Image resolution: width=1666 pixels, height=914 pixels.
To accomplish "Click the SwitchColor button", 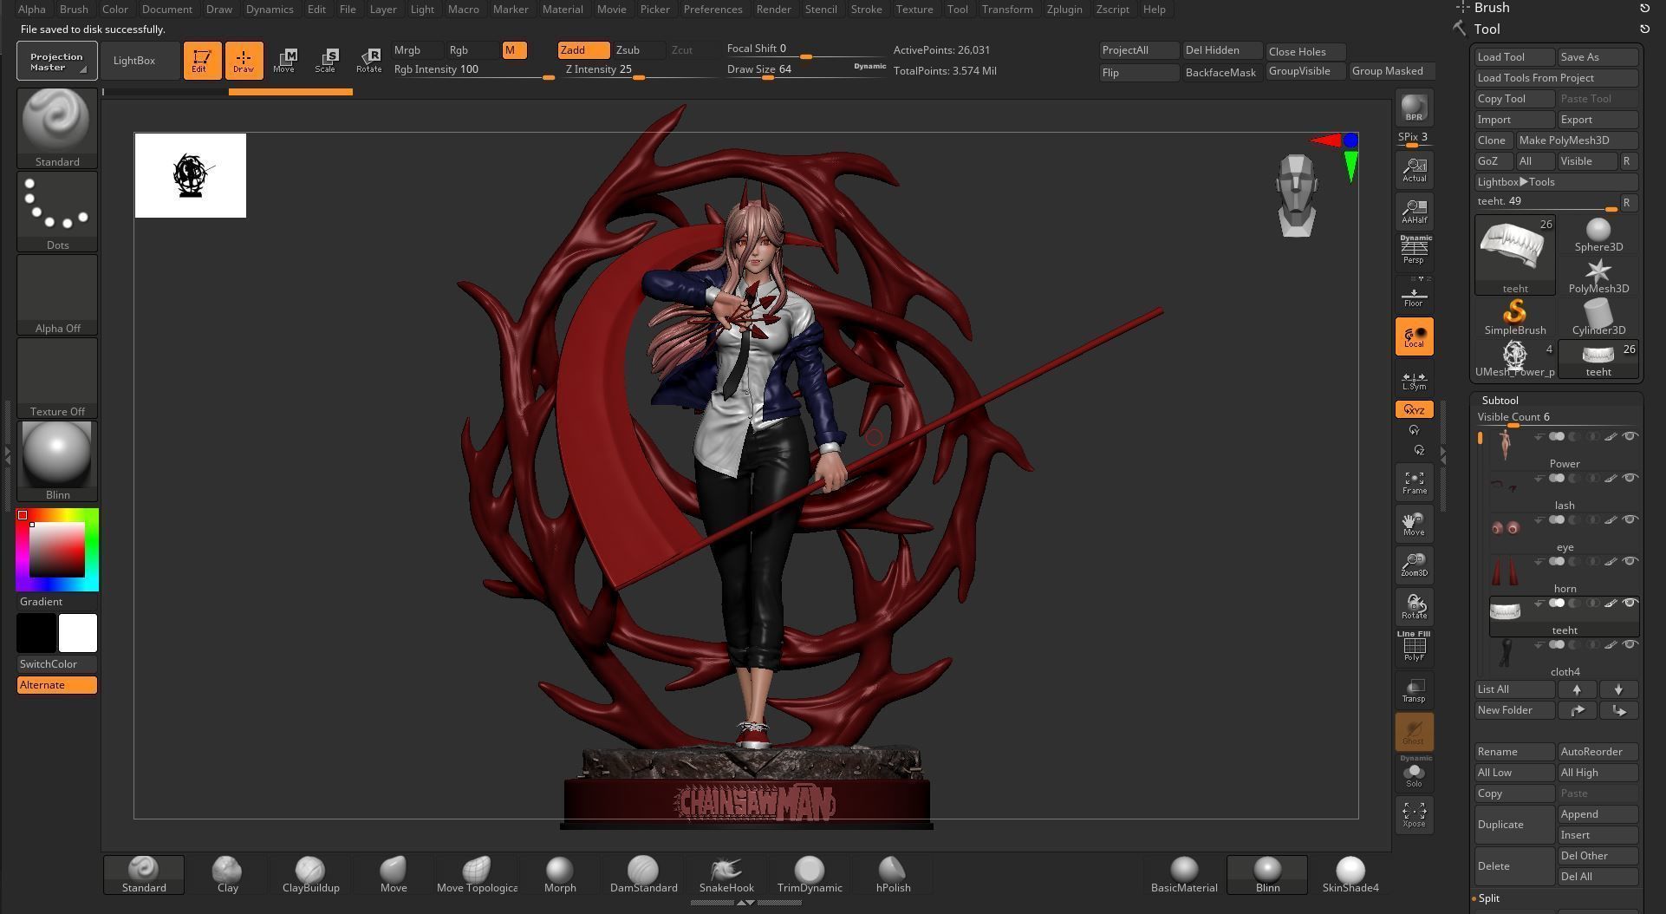I will coord(57,664).
